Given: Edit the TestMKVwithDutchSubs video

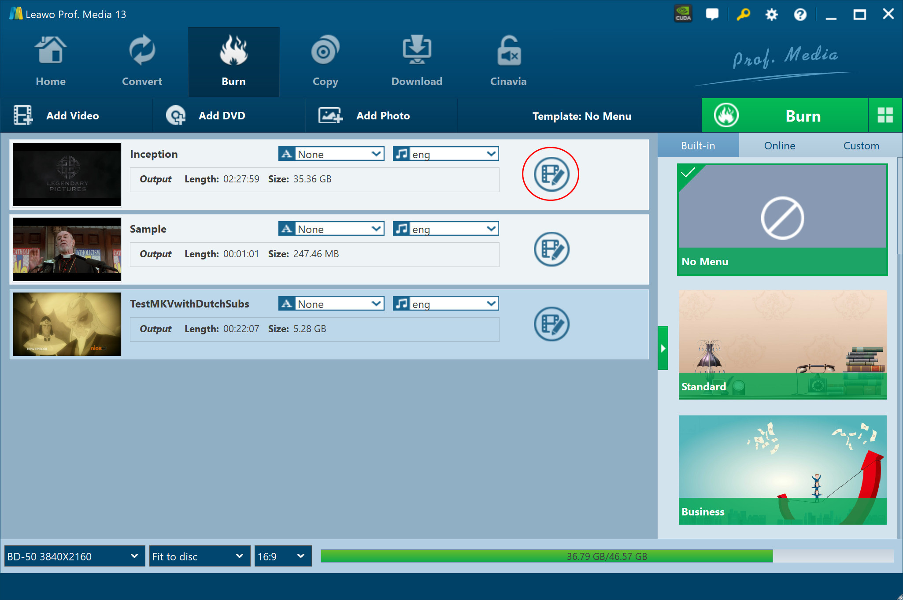Looking at the screenshot, I should 551,324.
